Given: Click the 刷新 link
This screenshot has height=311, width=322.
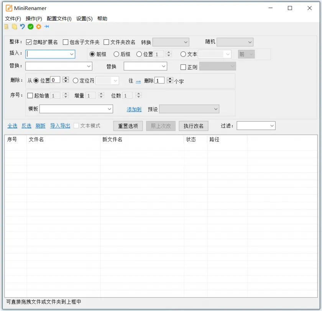Looking at the screenshot, I should [41, 126].
